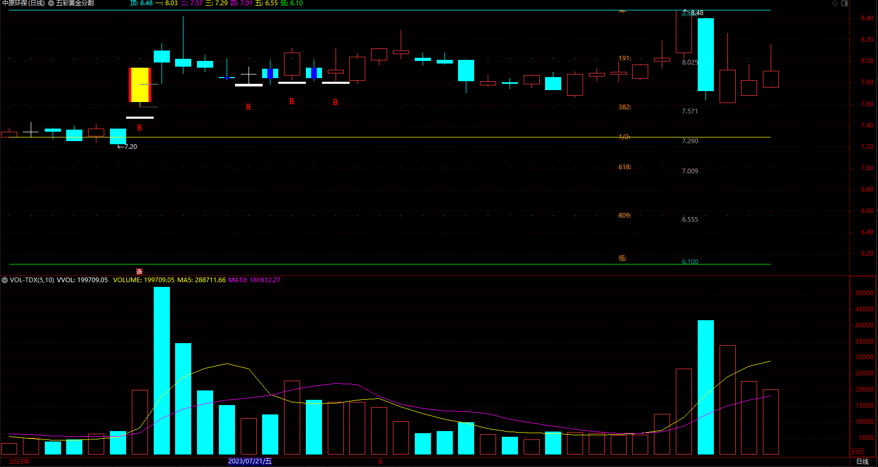
Task: Click the 8.48 high price annotation
Action: [697, 13]
